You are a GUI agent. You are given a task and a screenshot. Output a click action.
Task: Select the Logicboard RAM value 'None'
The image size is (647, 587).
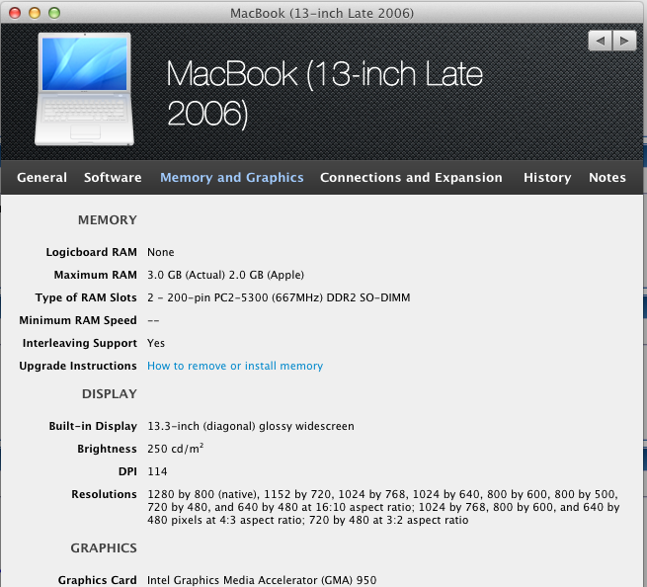(160, 252)
